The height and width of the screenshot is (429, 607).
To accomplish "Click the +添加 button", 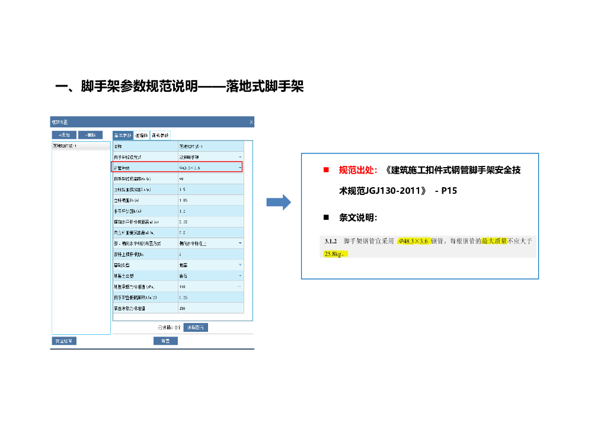I will (x=64, y=135).
